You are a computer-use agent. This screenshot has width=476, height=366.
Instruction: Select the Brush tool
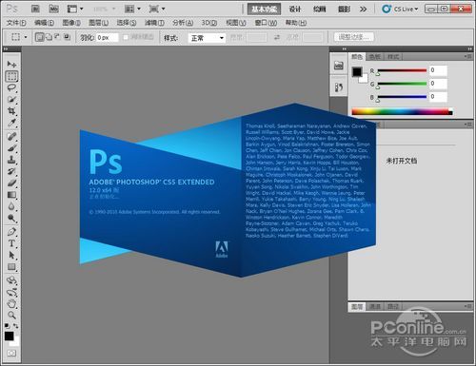click(11, 148)
